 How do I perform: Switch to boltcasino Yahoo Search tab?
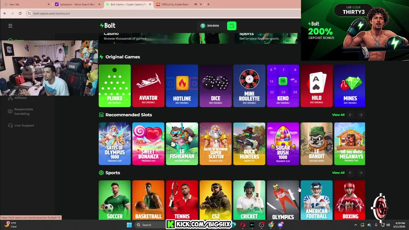78,4
